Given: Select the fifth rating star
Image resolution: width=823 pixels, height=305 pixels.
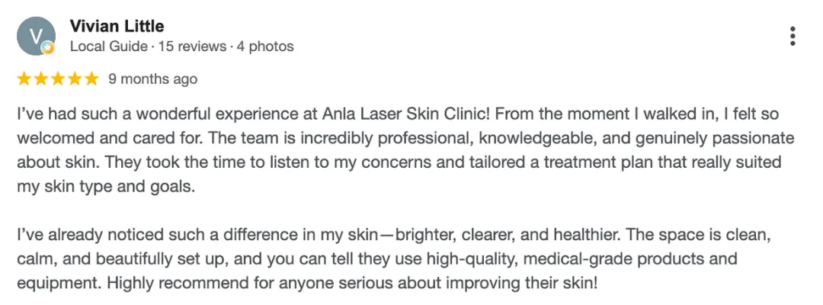Looking at the screenshot, I should pyautogui.click(x=91, y=79).
